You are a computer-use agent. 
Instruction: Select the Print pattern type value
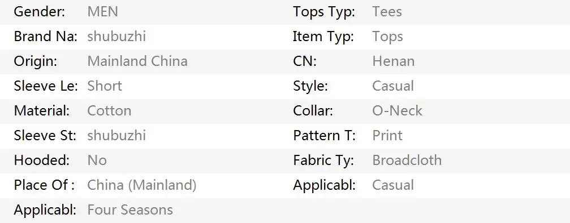tap(387, 135)
